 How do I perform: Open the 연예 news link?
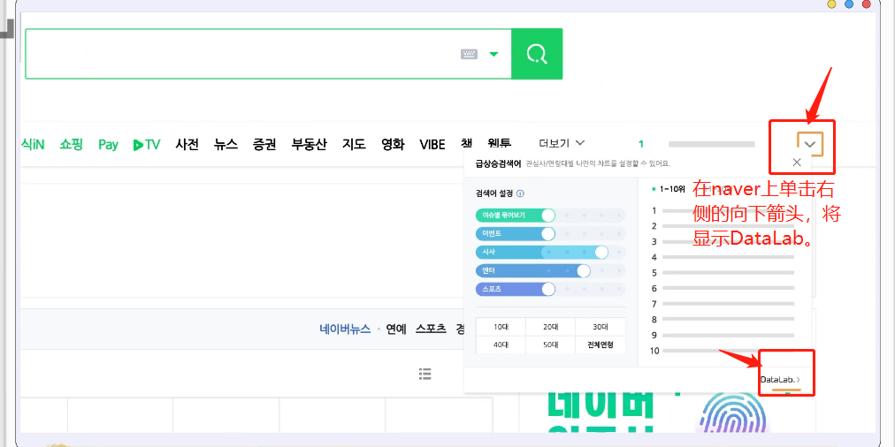tap(396, 329)
